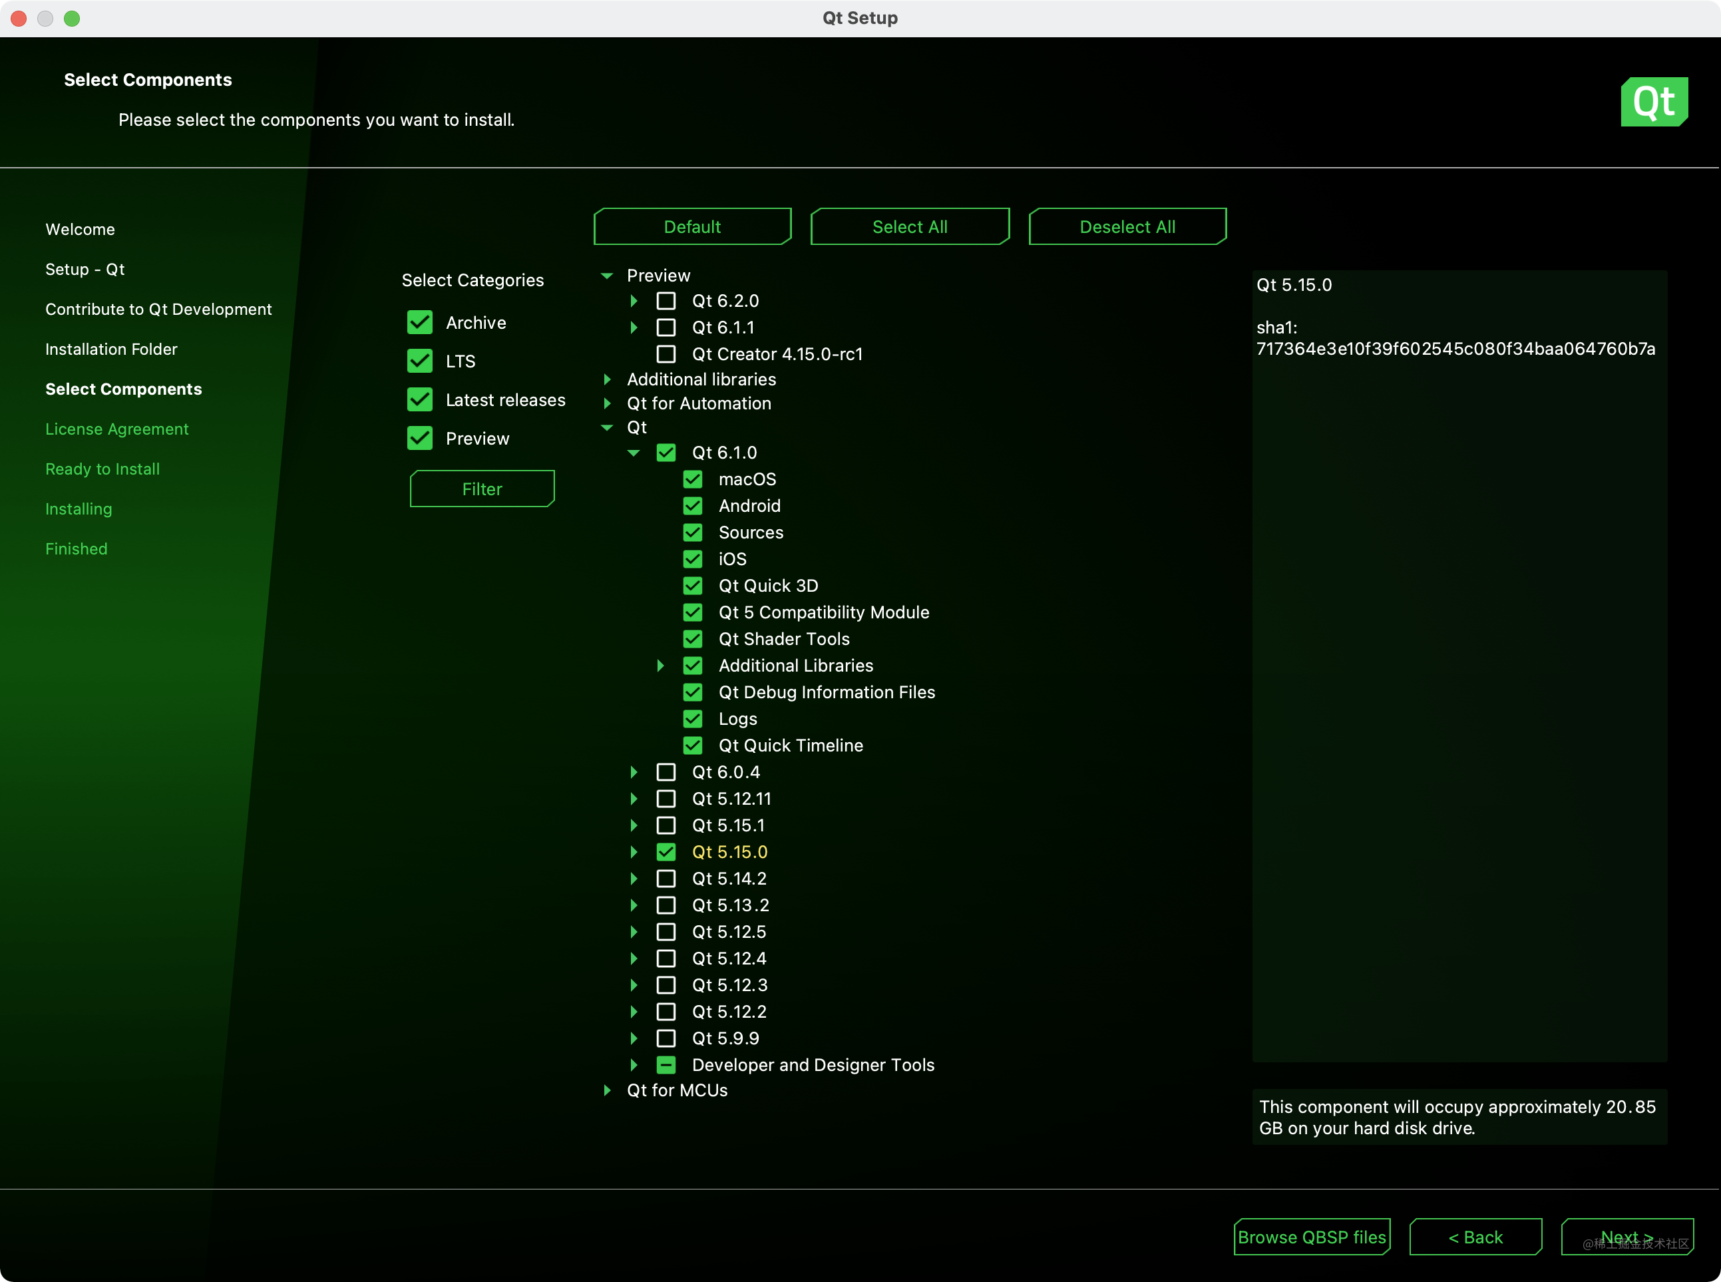Uncheck Qt 5 Compatibility Module

(x=693, y=612)
